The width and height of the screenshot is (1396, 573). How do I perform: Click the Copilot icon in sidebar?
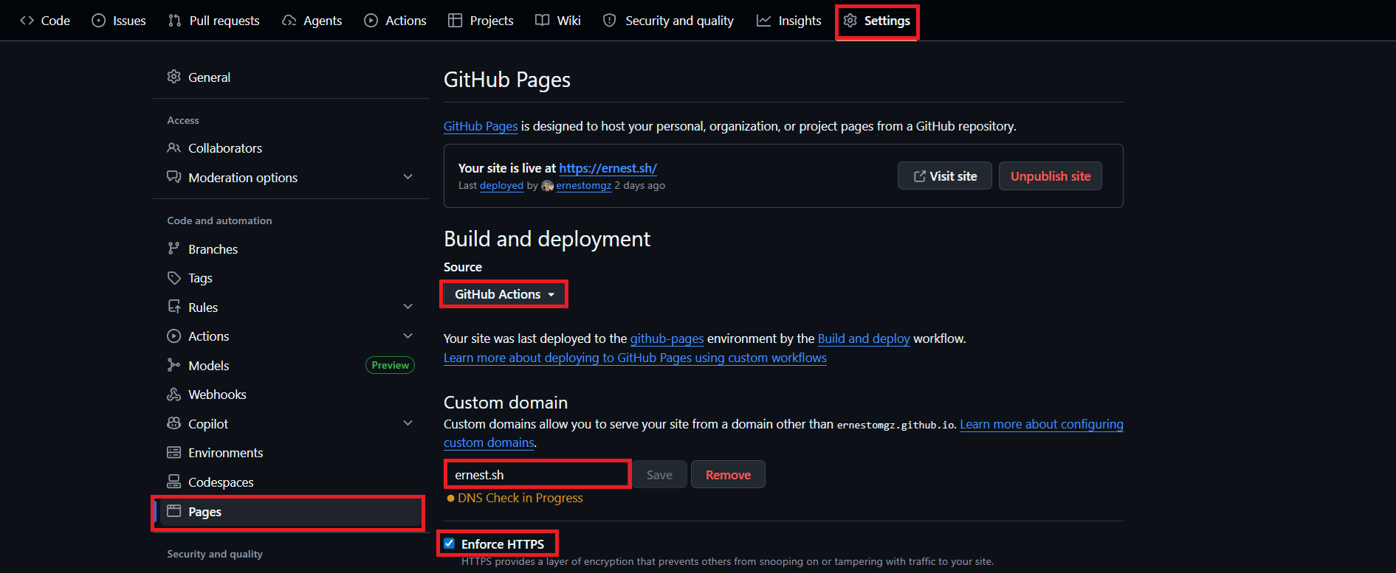(x=174, y=423)
